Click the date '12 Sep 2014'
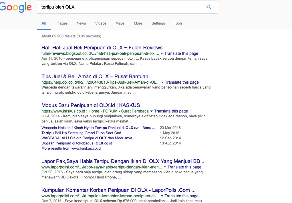Screen dimensions: 292x203 [x=170, y=138]
